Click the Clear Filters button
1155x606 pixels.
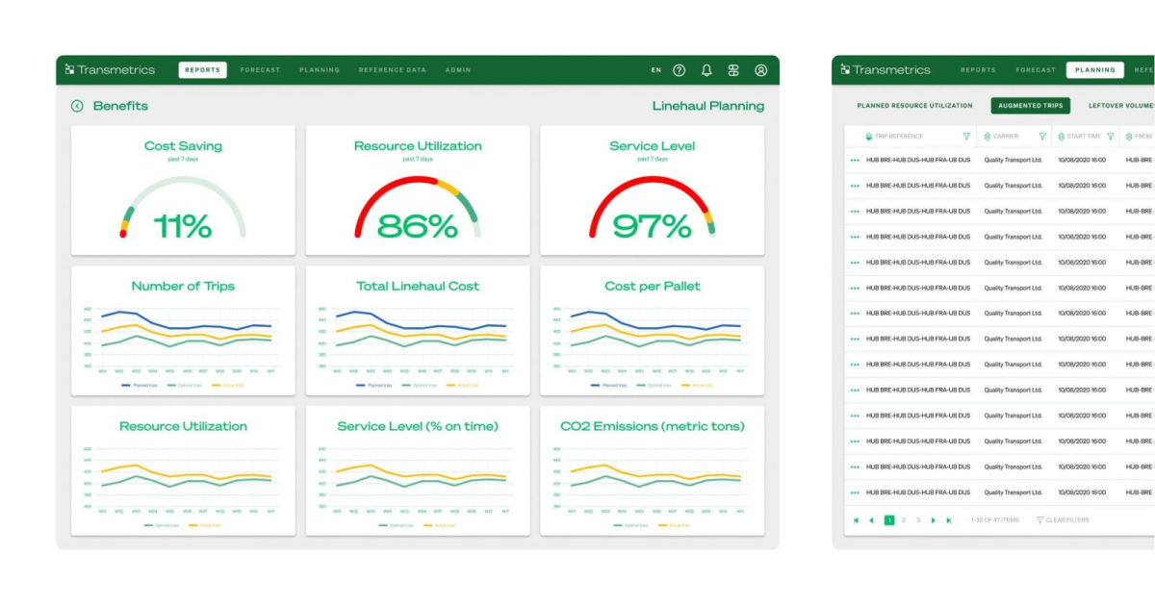pos(1062,520)
